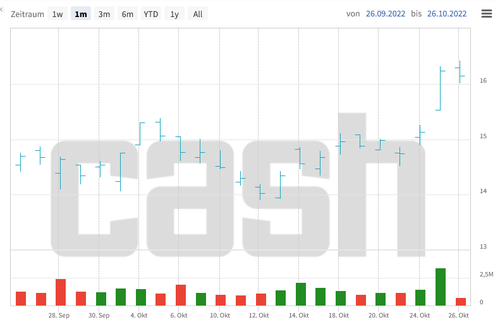This screenshot has width=500, height=327.
Task: Click the red volume bar at 26. Okt
Action: (x=461, y=302)
